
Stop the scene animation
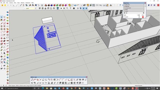click(x=64, y=8)
